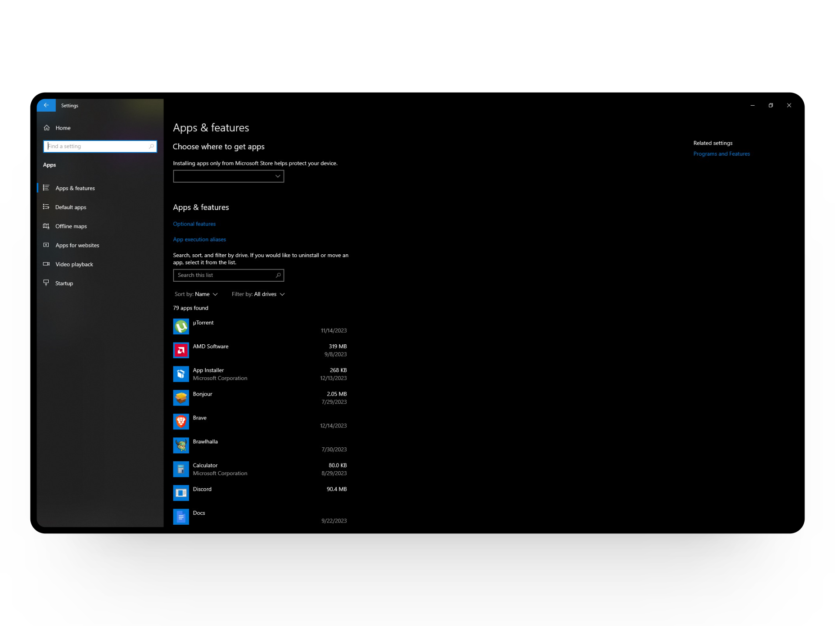Go back with the Settings arrow

click(x=46, y=105)
